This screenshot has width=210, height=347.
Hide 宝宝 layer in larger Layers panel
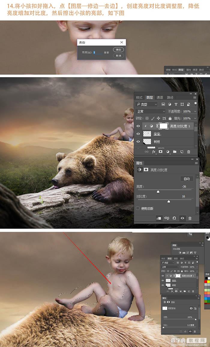[x=138, y=134]
